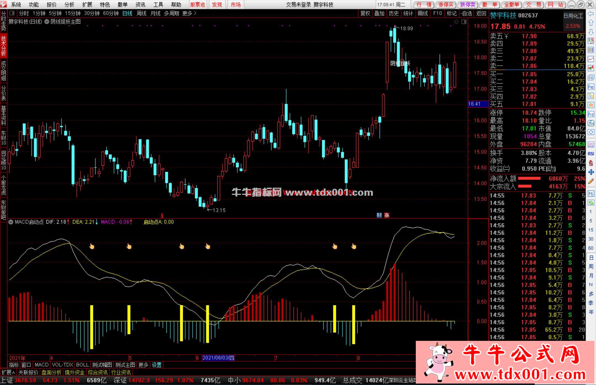Switch to the 30分钟 chart tab

92,13
